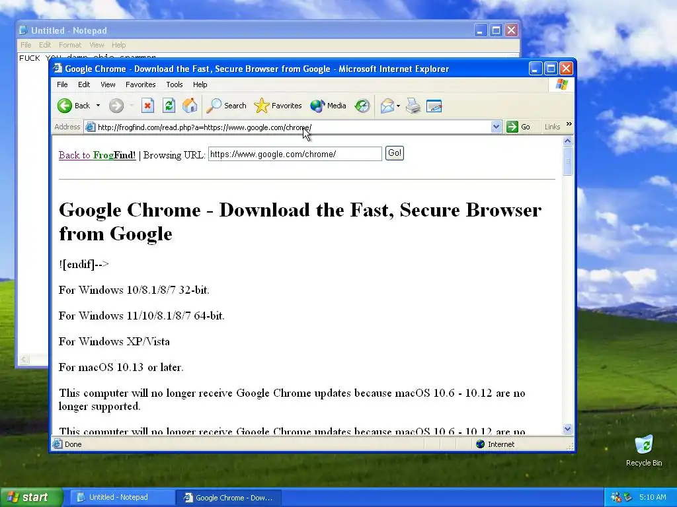Open Internet Explorer Help menu
This screenshot has height=507, width=677.
[200, 84]
